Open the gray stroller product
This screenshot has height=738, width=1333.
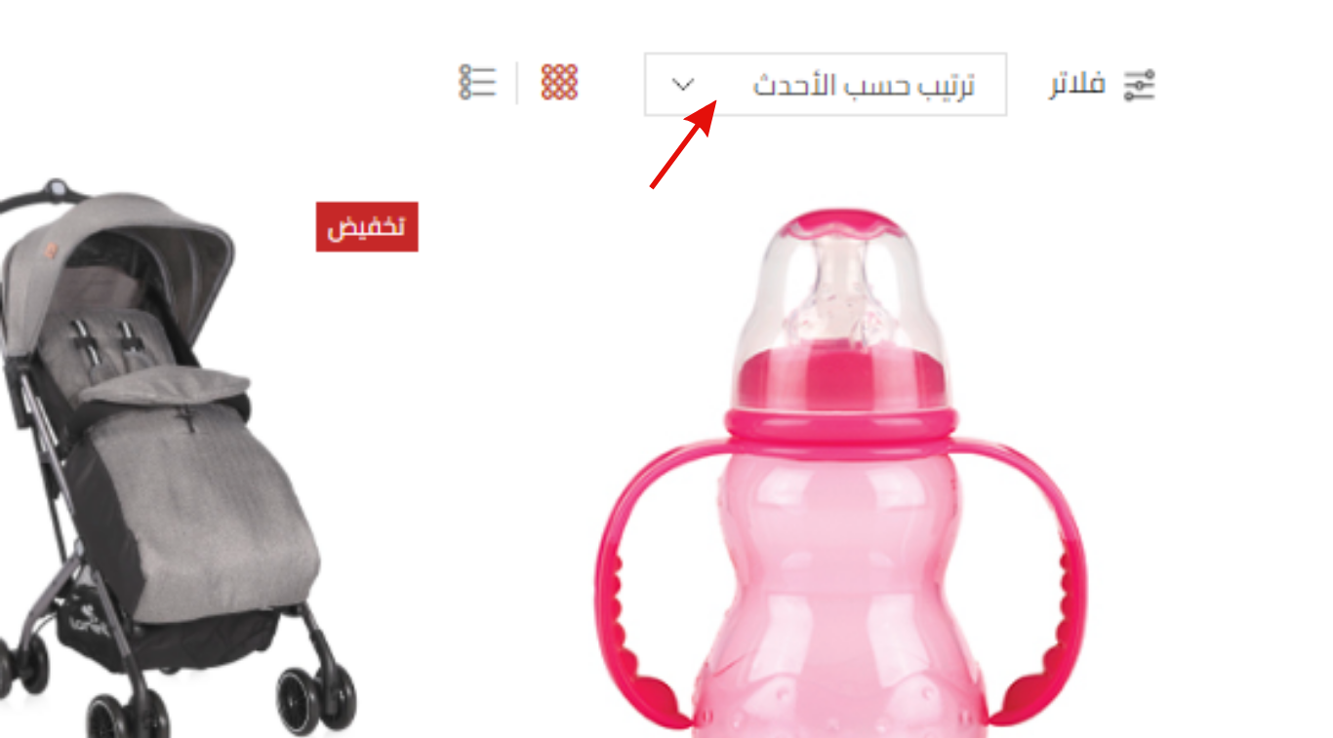(x=176, y=458)
